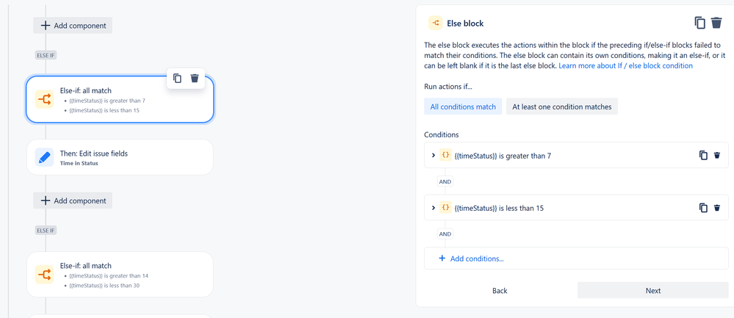Click the pencil Edit issue fields icon
This screenshot has height=318, width=734.
click(45, 157)
